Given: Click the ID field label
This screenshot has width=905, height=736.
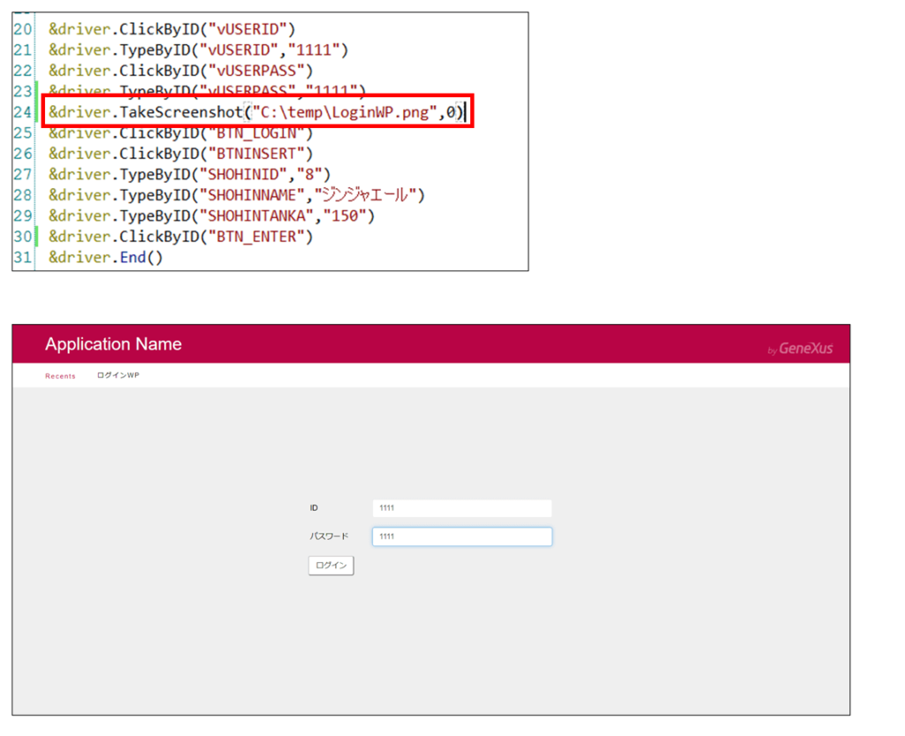Looking at the screenshot, I should click(314, 508).
